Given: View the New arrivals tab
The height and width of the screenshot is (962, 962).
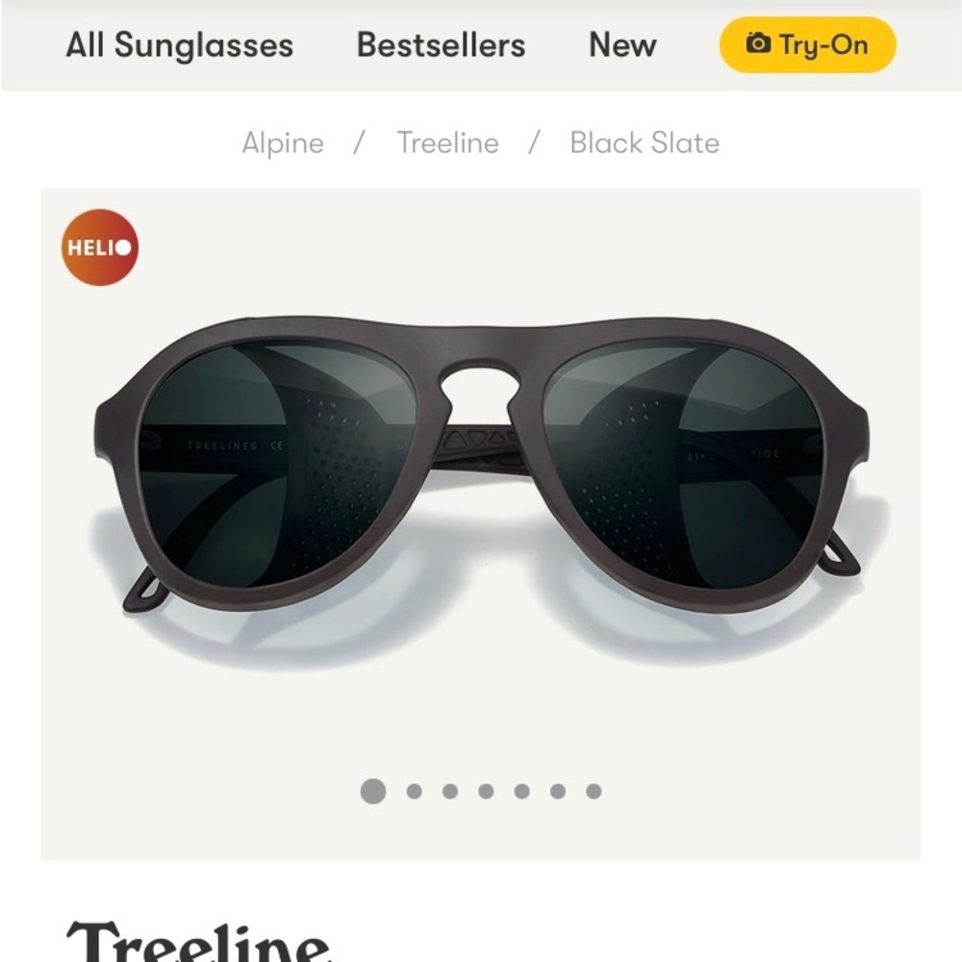Looking at the screenshot, I should tap(621, 45).
